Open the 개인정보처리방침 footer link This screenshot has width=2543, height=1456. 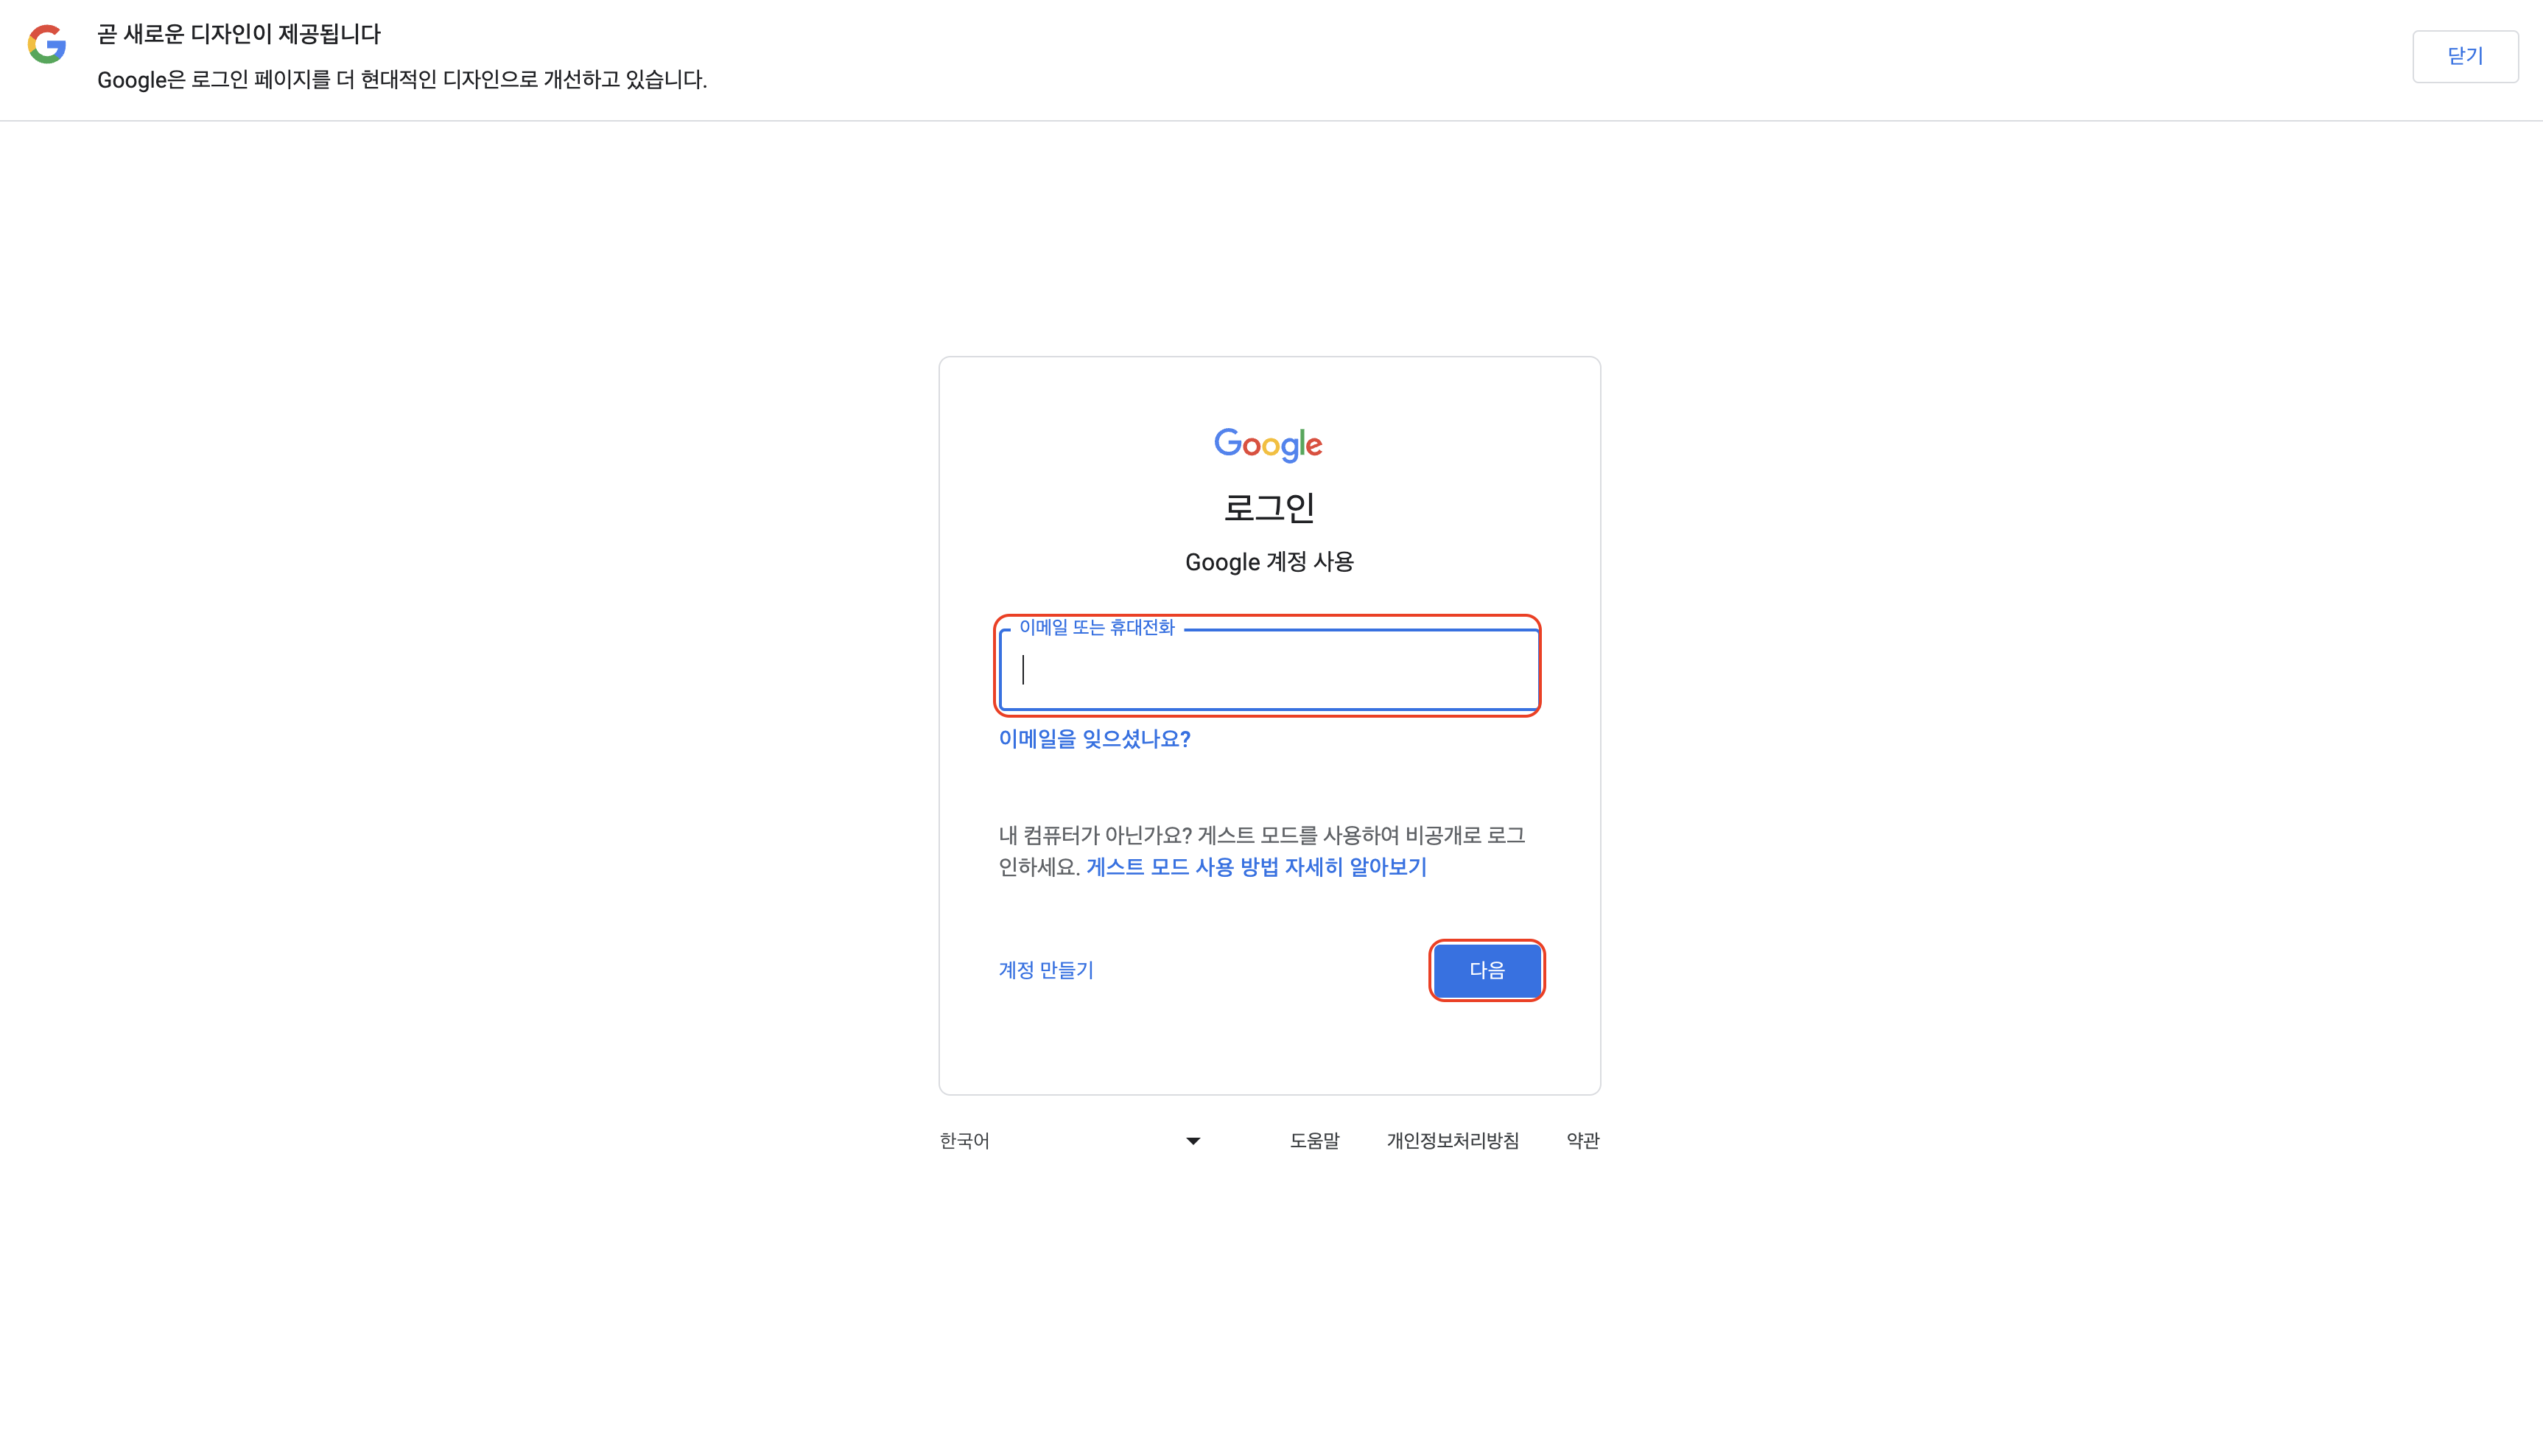coord(1453,1141)
